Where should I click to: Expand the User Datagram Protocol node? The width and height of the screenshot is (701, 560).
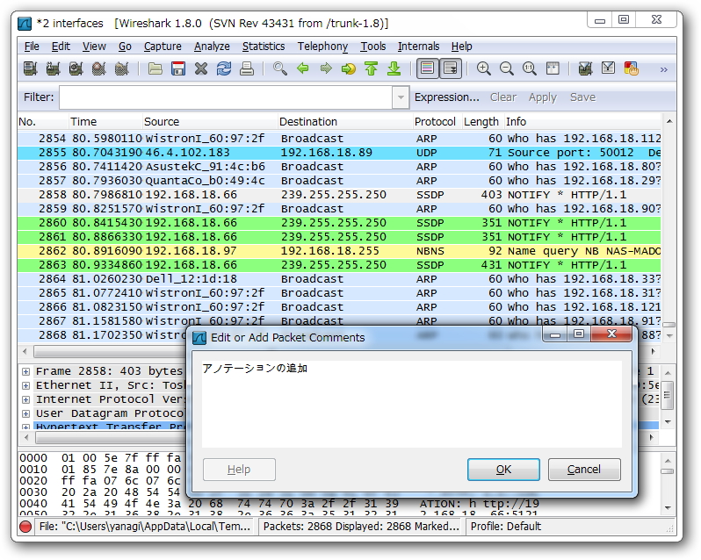(x=26, y=413)
